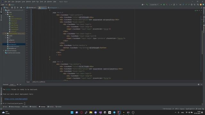
Task: Open Current File run configuration dropdown
Action: pyautogui.click(x=154, y=4)
